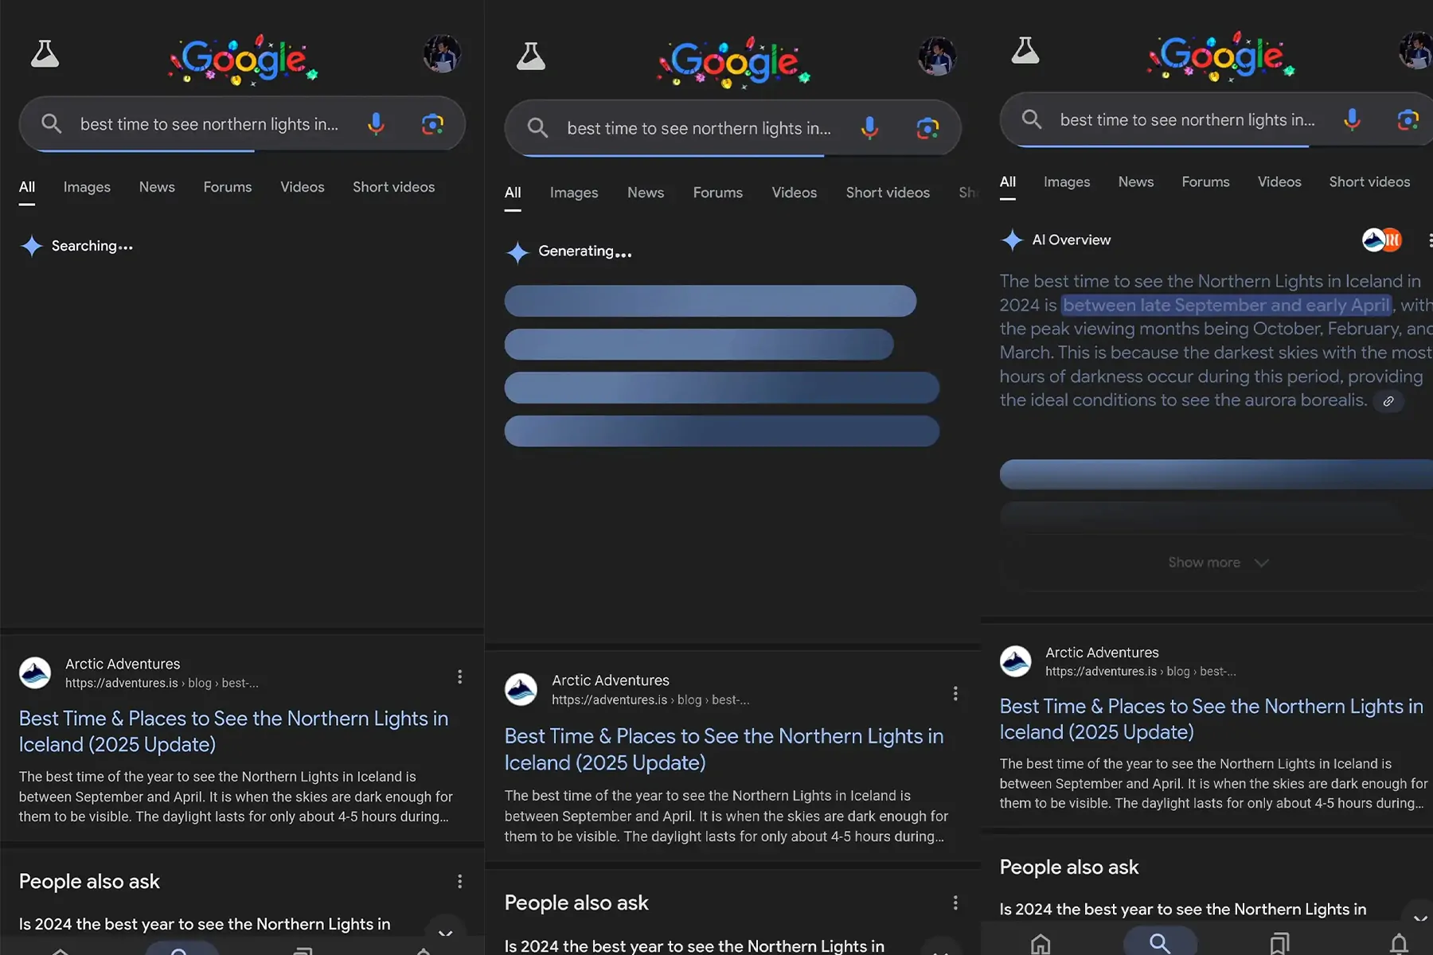Tap profile avatar in left screen
The image size is (1433, 955).
click(x=442, y=54)
